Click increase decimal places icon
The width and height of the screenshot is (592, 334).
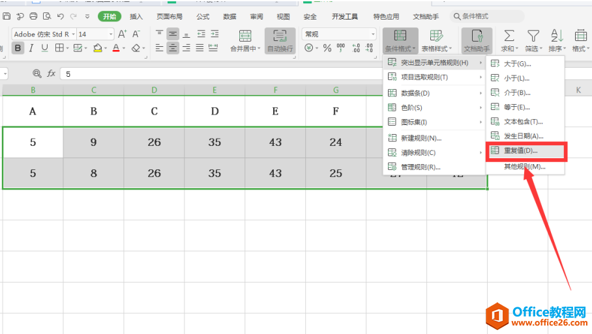355,48
